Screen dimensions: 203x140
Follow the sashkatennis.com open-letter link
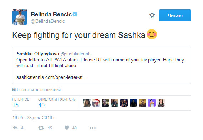click(52, 77)
